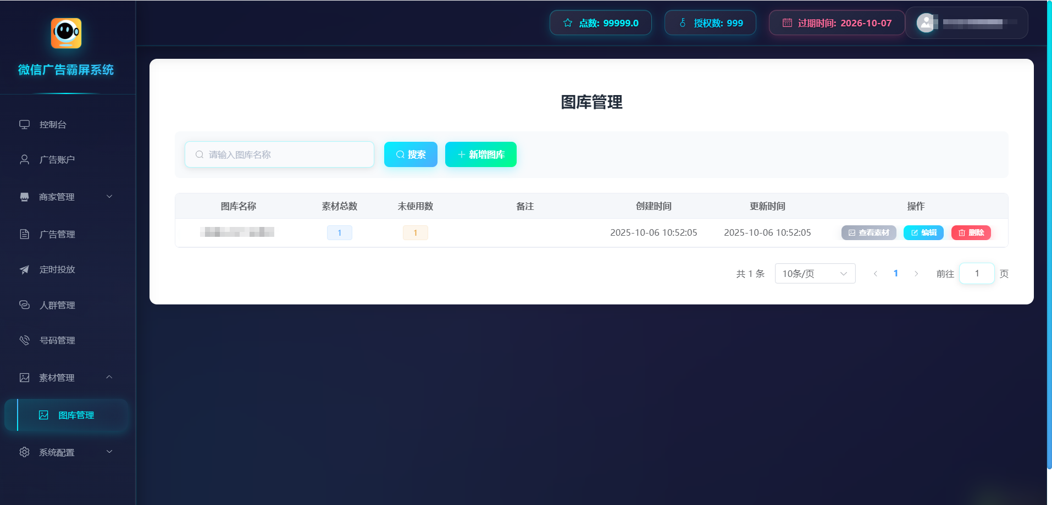The height and width of the screenshot is (505, 1052).
Task: Click the star icon beside 点数
Action: point(568,23)
